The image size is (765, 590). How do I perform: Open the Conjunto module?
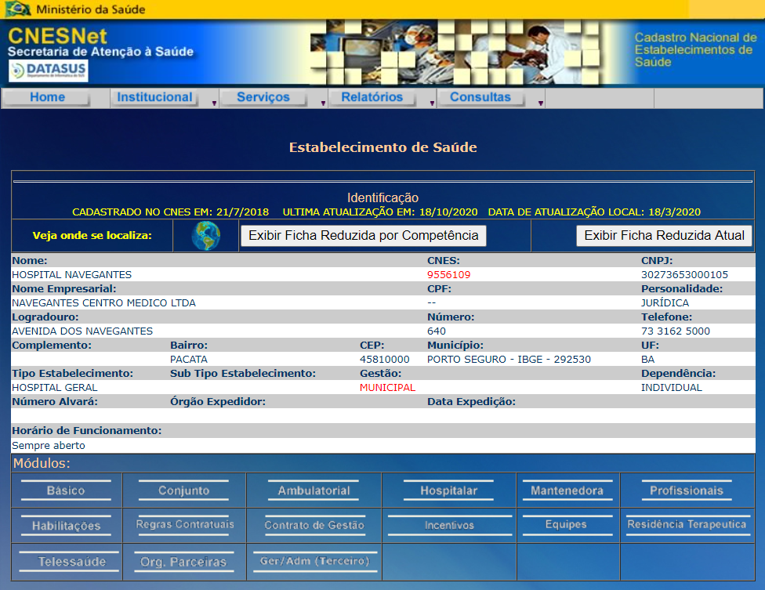(183, 490)
